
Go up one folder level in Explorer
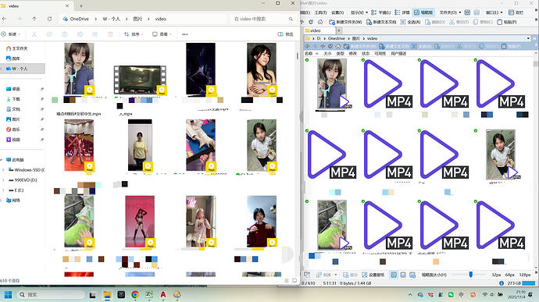(34, 19)
